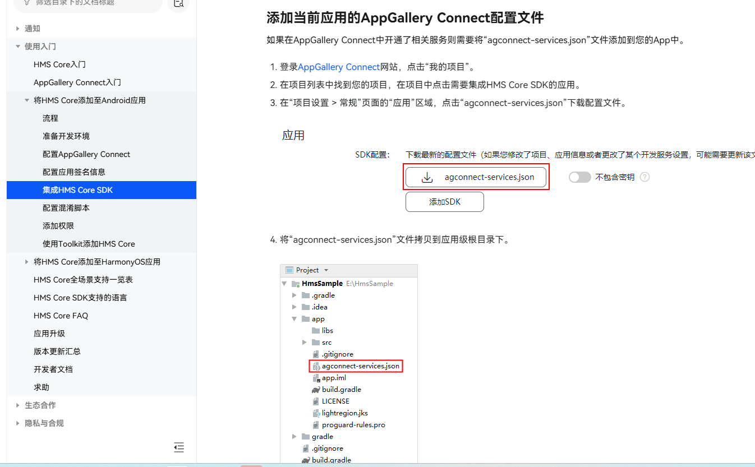Expand the .gradle folder arrow

[295, 295]
